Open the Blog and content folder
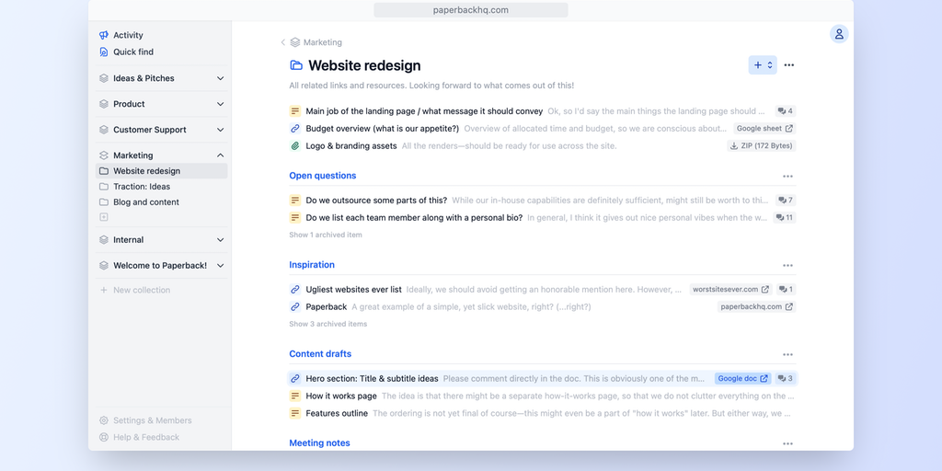The height and width of the screenshot is (471, 942). tap(145, 202)
